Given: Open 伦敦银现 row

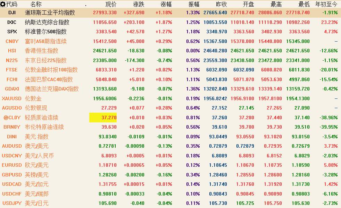Looking at the screenshot, I should pyautogui.click(x=36, y=108).
